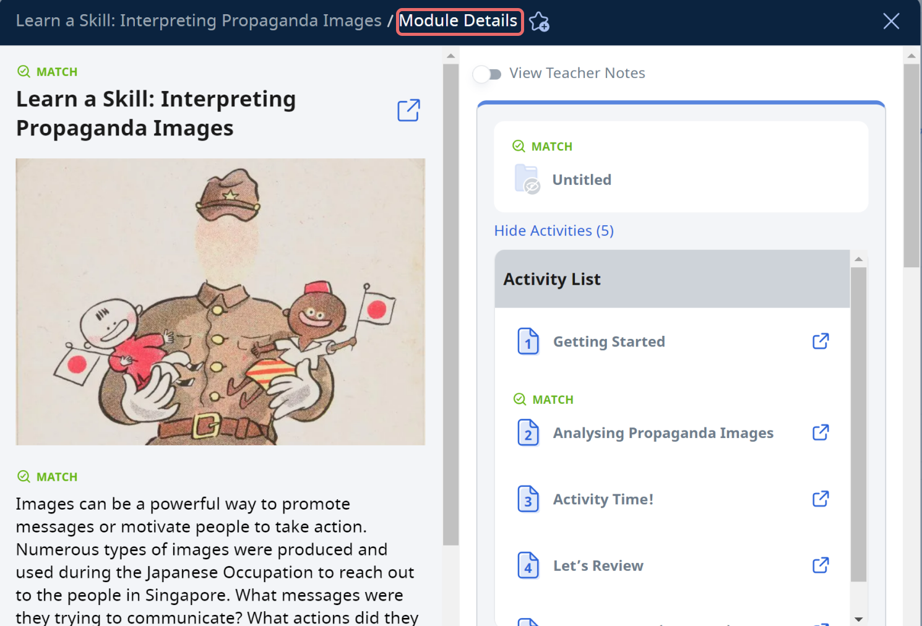This screenshot has width=922, height=626.
Task: Click MATCH icon in the Untitled card
Action: coord(519,146)
